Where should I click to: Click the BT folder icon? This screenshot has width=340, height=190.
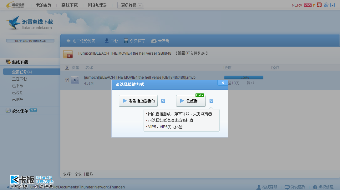tap(68, 54)
